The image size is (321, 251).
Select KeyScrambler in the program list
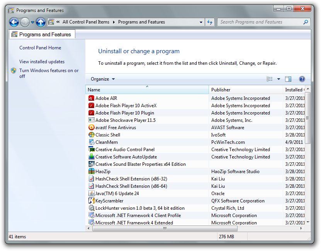pyautogui.click(x=109, y=201)
